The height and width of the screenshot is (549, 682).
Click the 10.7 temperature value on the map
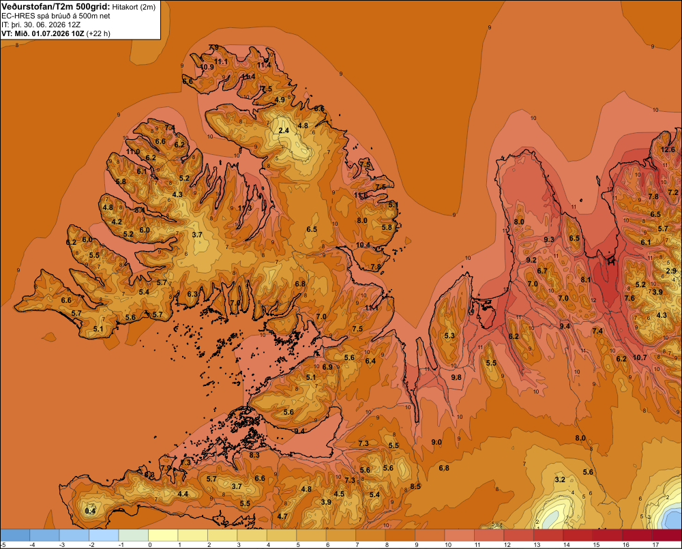pyautogui.click(x=640, y=357)
